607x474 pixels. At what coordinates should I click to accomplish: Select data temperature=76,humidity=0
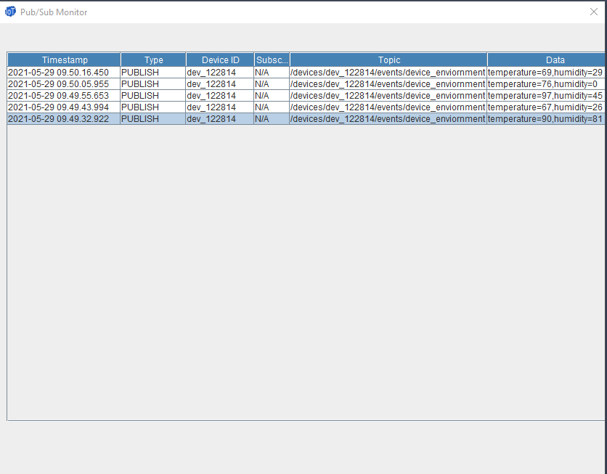[x=542, y=84]
